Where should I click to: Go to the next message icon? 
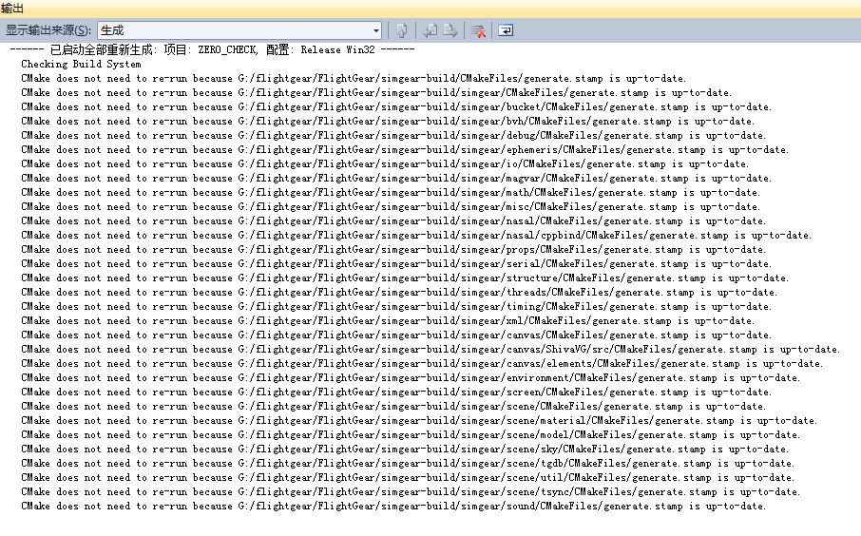point(450,30)
